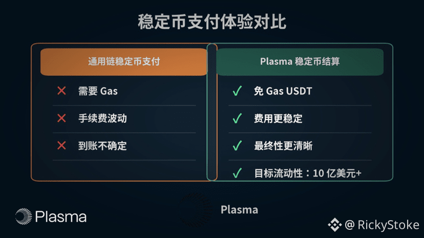Click the green checkmark beside 免 Gas USDT
Viewport: 424px width, 238px height.
(237, 91)
